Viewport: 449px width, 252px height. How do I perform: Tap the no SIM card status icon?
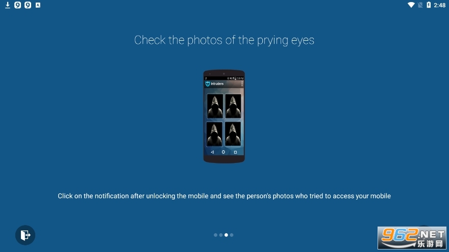(x=420, y=5)
